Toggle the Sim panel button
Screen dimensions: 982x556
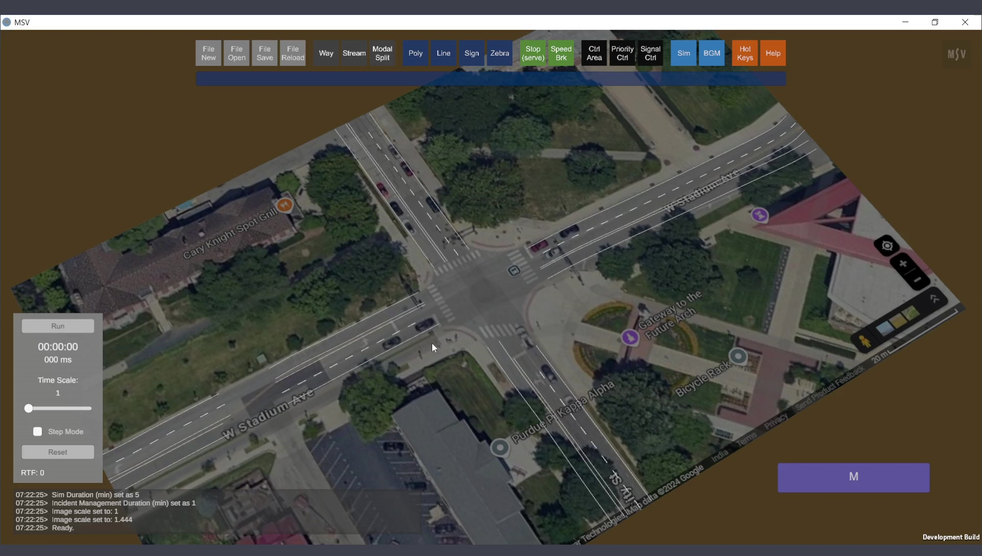(x=683, y=53)
